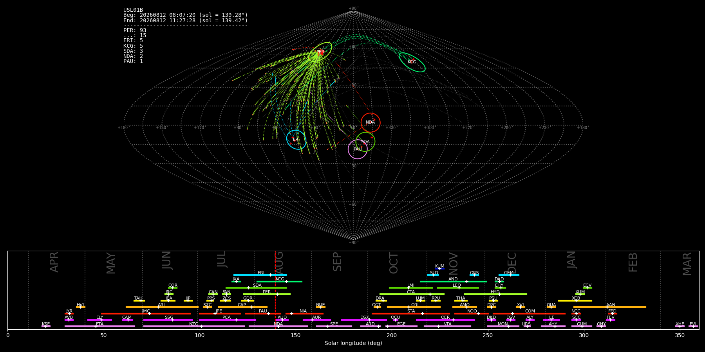This screenshot has height=352, width=705.
Task: Click the red dashed current-date line in the timeline
Action: 275,290
